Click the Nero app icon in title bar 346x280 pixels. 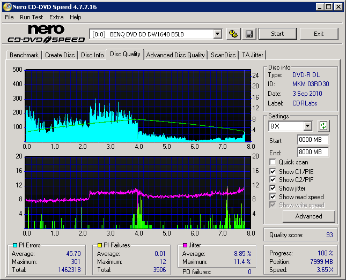(6, 6)
